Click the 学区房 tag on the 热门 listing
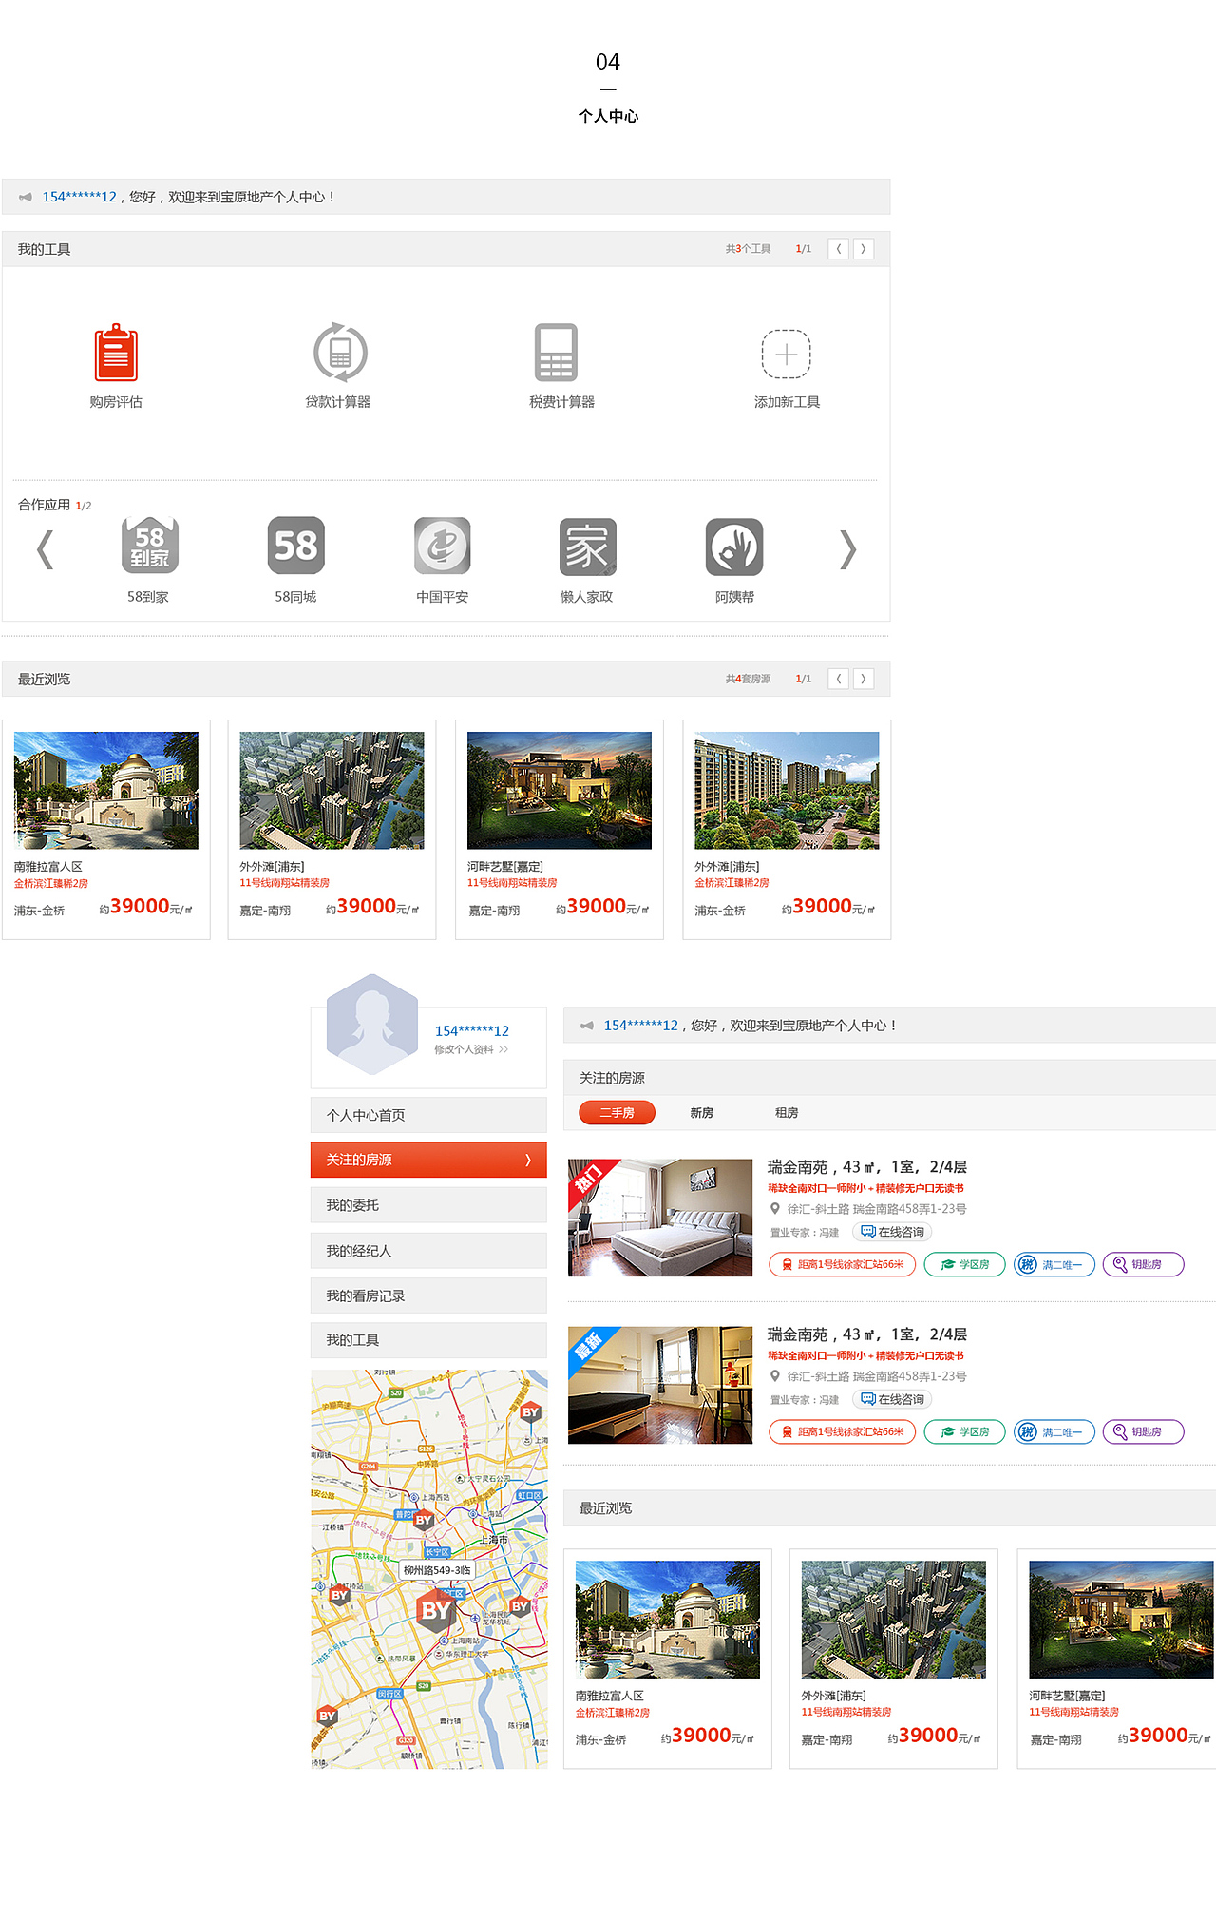Screen dimensions: 1216x1919 click(x=964, y=1264)
